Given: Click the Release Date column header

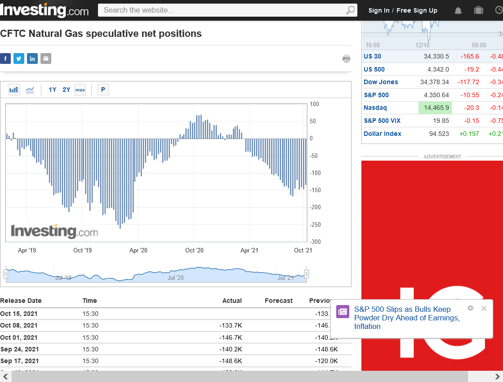Looking at the screenshot, I should pyautogui.click(x=21, y=301).
